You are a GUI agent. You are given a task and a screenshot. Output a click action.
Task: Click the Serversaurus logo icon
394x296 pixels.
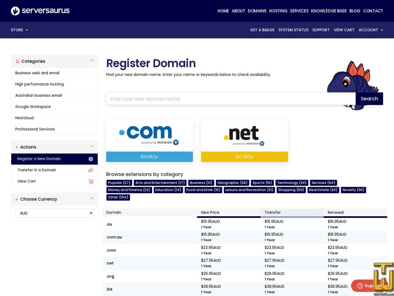[15, 11]
